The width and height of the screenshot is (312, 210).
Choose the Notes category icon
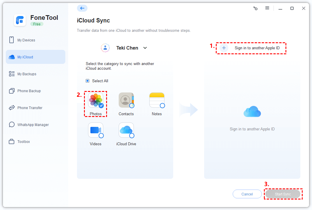(157, 100)
